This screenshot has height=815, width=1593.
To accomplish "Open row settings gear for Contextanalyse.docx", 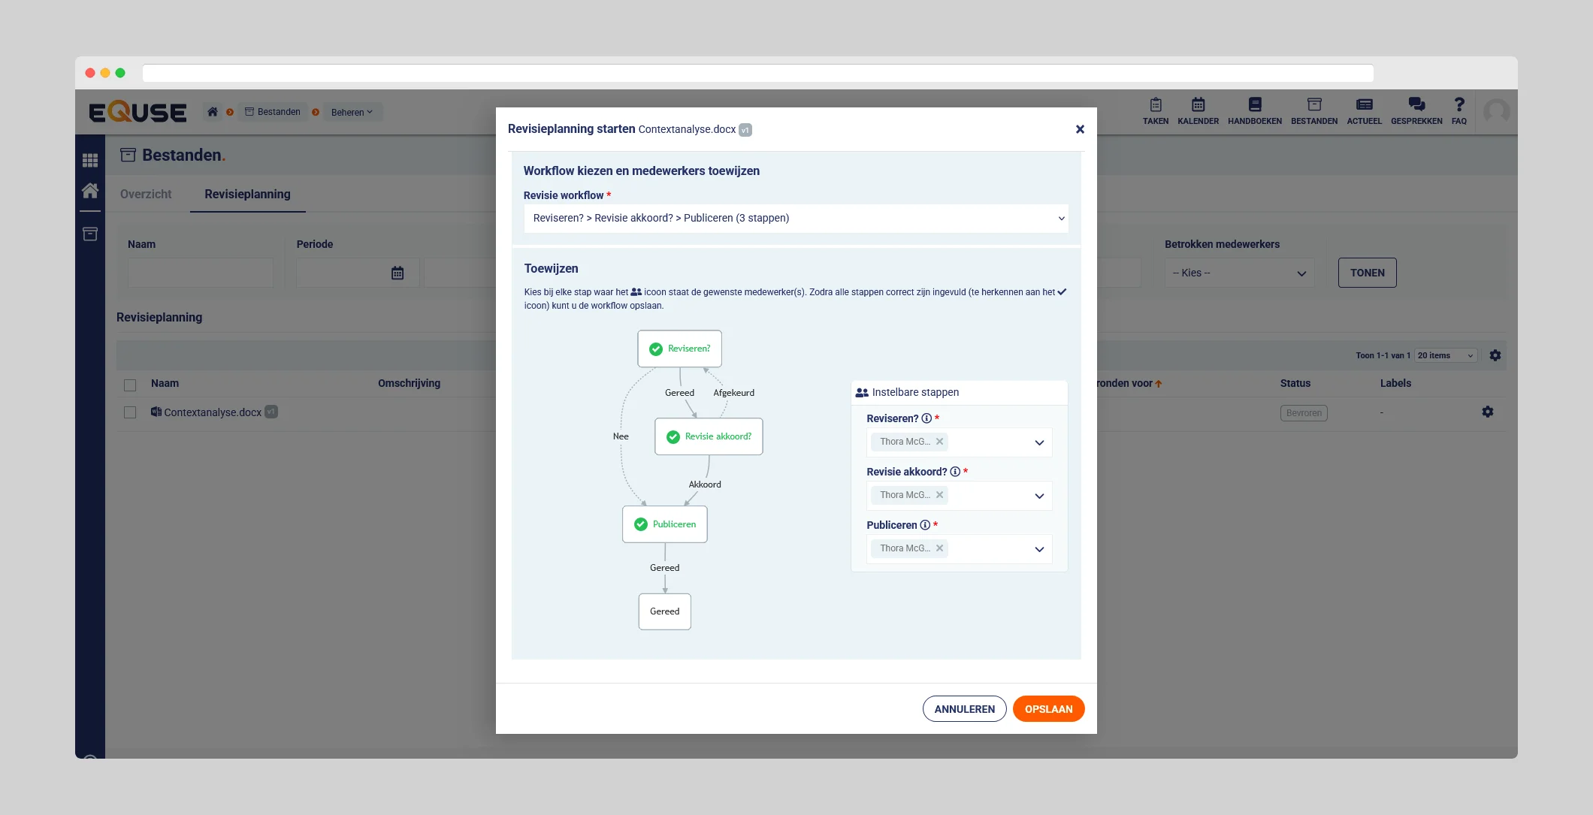I will [x=1487, y=412].
